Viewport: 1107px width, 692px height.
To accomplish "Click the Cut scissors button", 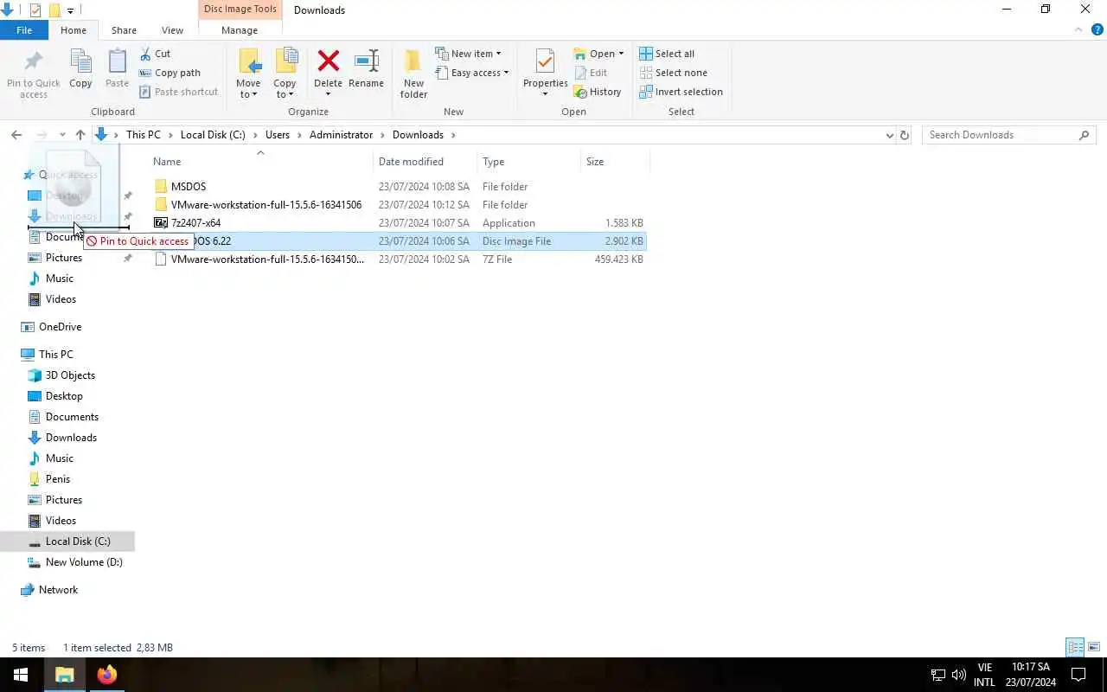I will [155, 54].
